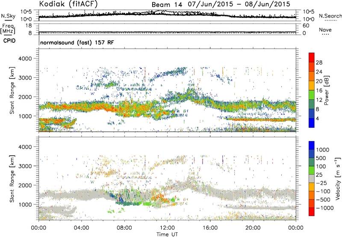Click the '-25' label on velocity colorbar
Screen dimensions: 342x237
pyautogui.click(x=321, y=183)
